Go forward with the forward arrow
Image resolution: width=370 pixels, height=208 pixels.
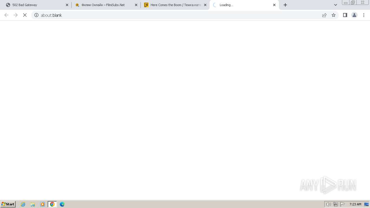click(x=16, y=15)
